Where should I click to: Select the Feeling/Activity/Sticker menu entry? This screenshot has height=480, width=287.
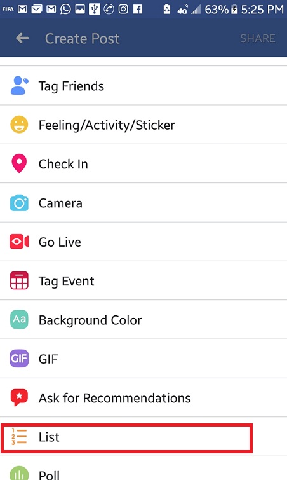click(143, 125)
